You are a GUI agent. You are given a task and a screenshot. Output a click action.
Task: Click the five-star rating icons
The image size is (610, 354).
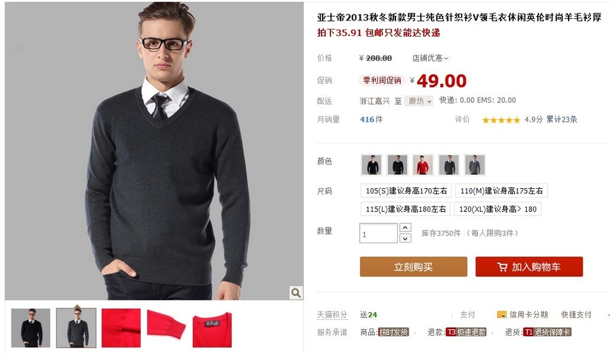[500, 120]
